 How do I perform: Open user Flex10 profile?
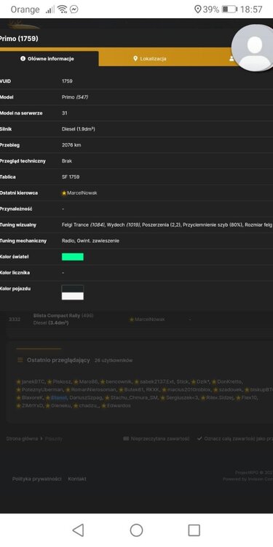pyautogui.click(x=249, y=397)
